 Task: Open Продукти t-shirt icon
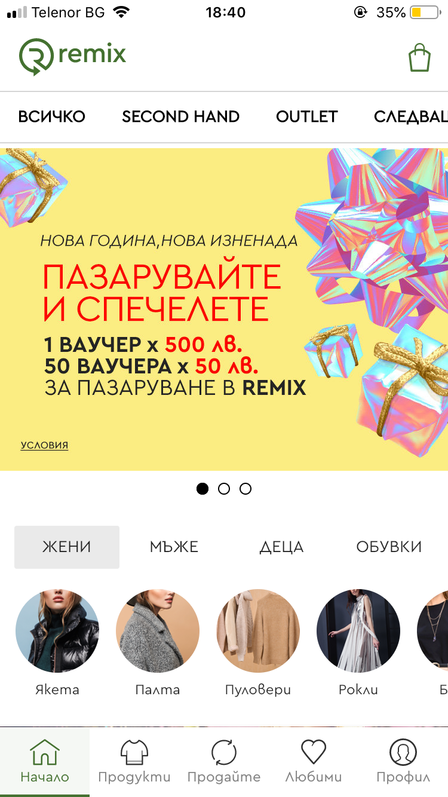click(x=134, y=752)
